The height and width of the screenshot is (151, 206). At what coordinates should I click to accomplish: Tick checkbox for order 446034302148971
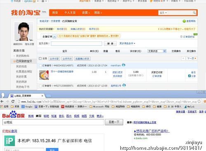tap(40, 65)
